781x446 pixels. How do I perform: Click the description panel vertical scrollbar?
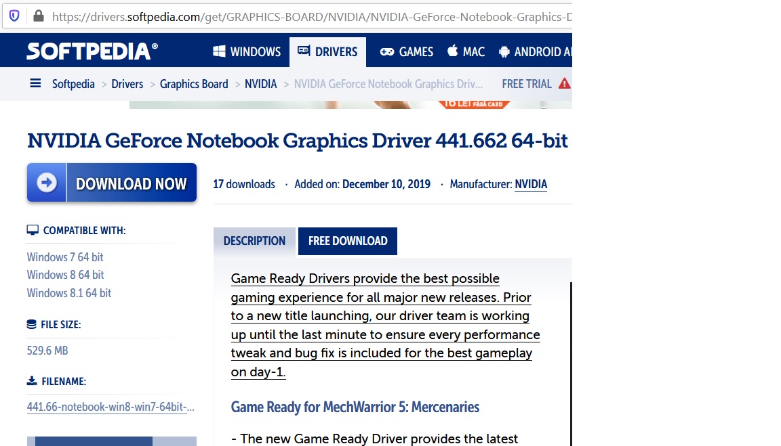(x=570, y=363)
